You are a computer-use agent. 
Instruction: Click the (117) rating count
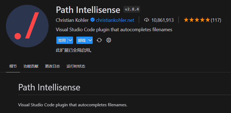[216, 20]
